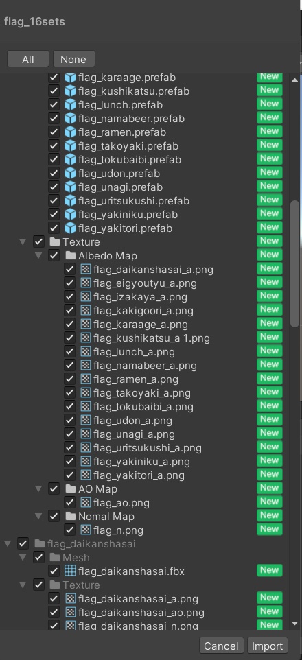Click the Albedo Map folder icon
This screenshot has width=302, height=660.
[70, 256]
